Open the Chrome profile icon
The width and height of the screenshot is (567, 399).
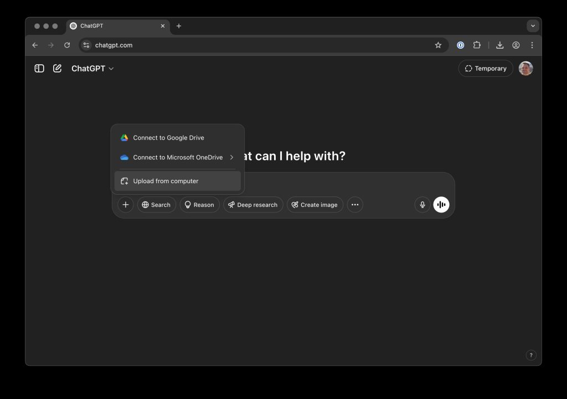(x=516, y=45)
